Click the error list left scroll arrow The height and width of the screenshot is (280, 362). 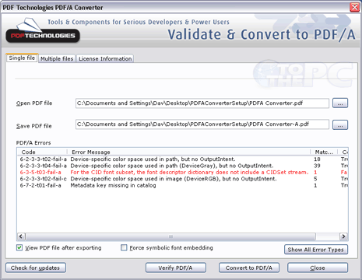click(x=21, y=236)
